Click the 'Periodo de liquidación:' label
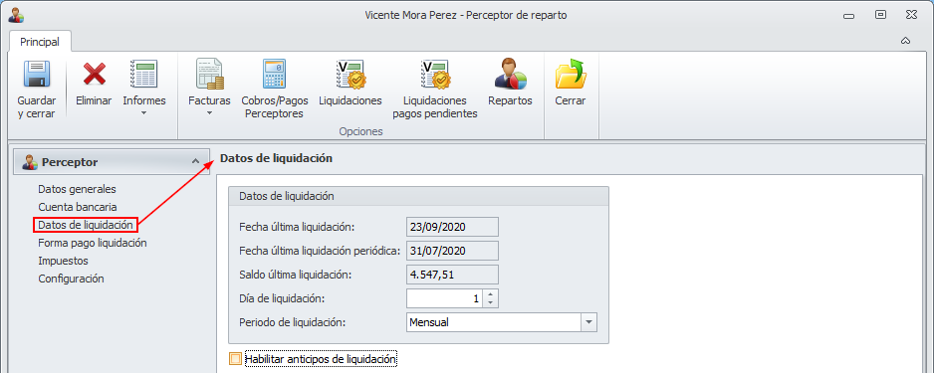 coord(292,322)
